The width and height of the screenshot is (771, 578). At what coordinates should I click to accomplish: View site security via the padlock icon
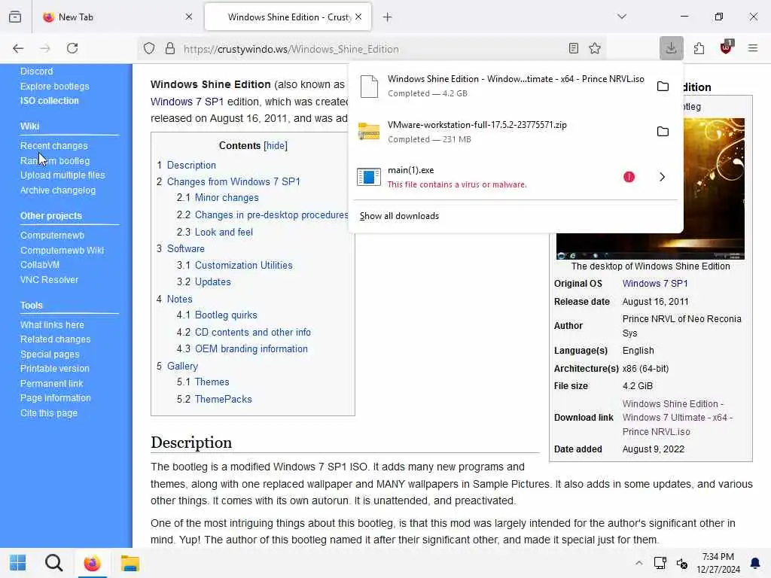169,48
